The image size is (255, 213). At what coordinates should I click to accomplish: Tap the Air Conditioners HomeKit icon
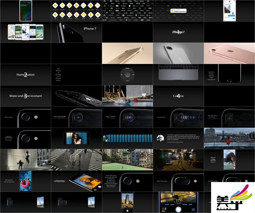point(69,15)
